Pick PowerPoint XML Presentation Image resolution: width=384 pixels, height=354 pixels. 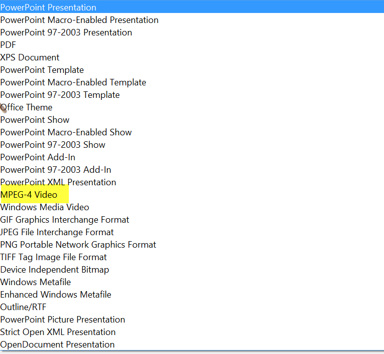click(192, 182)
